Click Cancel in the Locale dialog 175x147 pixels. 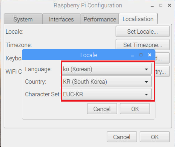102,109
